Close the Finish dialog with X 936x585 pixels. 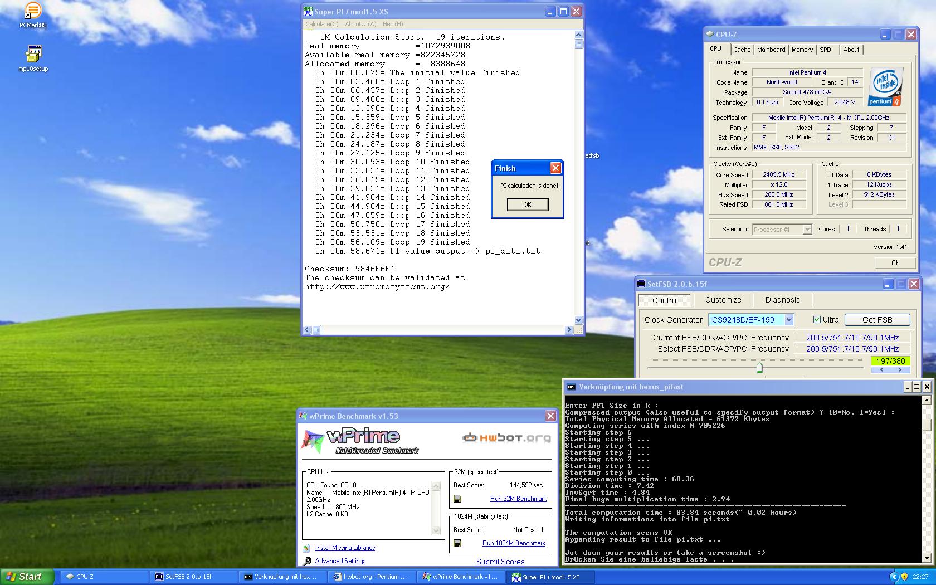point(555,168)
